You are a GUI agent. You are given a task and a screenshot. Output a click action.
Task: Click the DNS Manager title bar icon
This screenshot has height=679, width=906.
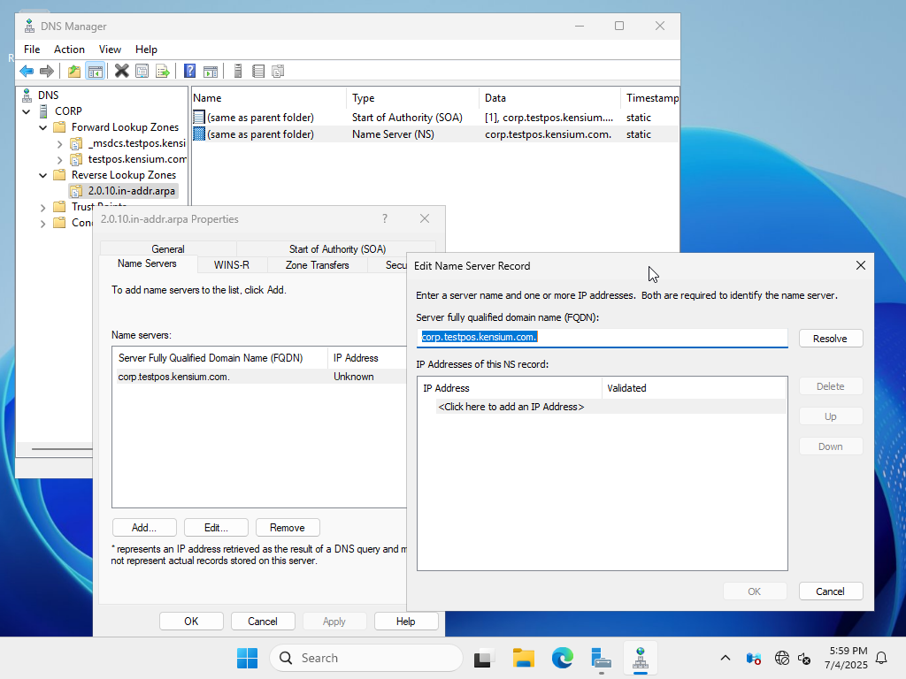(x=29, y=26)
